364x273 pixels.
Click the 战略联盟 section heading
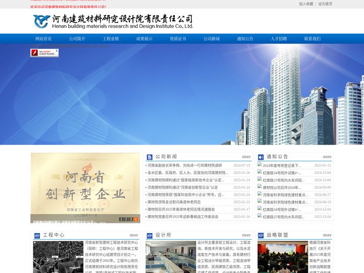point(277,235)
